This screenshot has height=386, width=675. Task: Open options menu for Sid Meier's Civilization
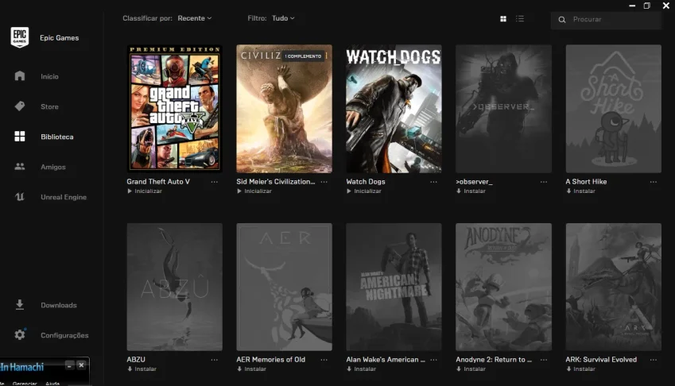324,182
